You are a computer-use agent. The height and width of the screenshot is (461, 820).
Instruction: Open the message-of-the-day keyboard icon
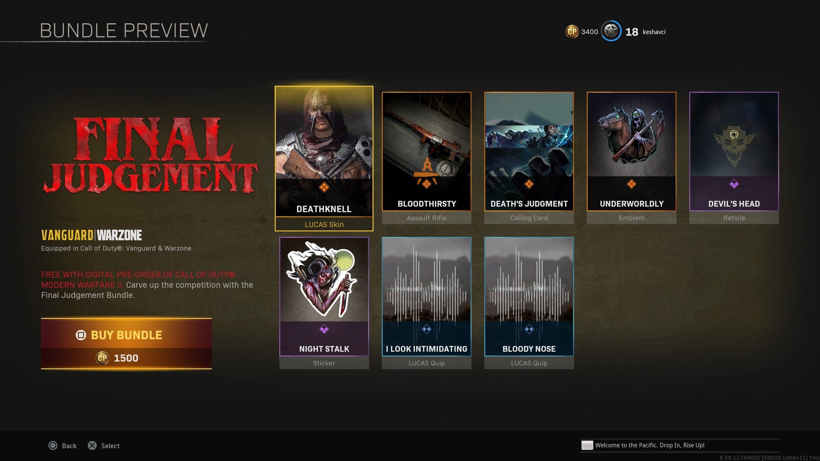[587, 445]
